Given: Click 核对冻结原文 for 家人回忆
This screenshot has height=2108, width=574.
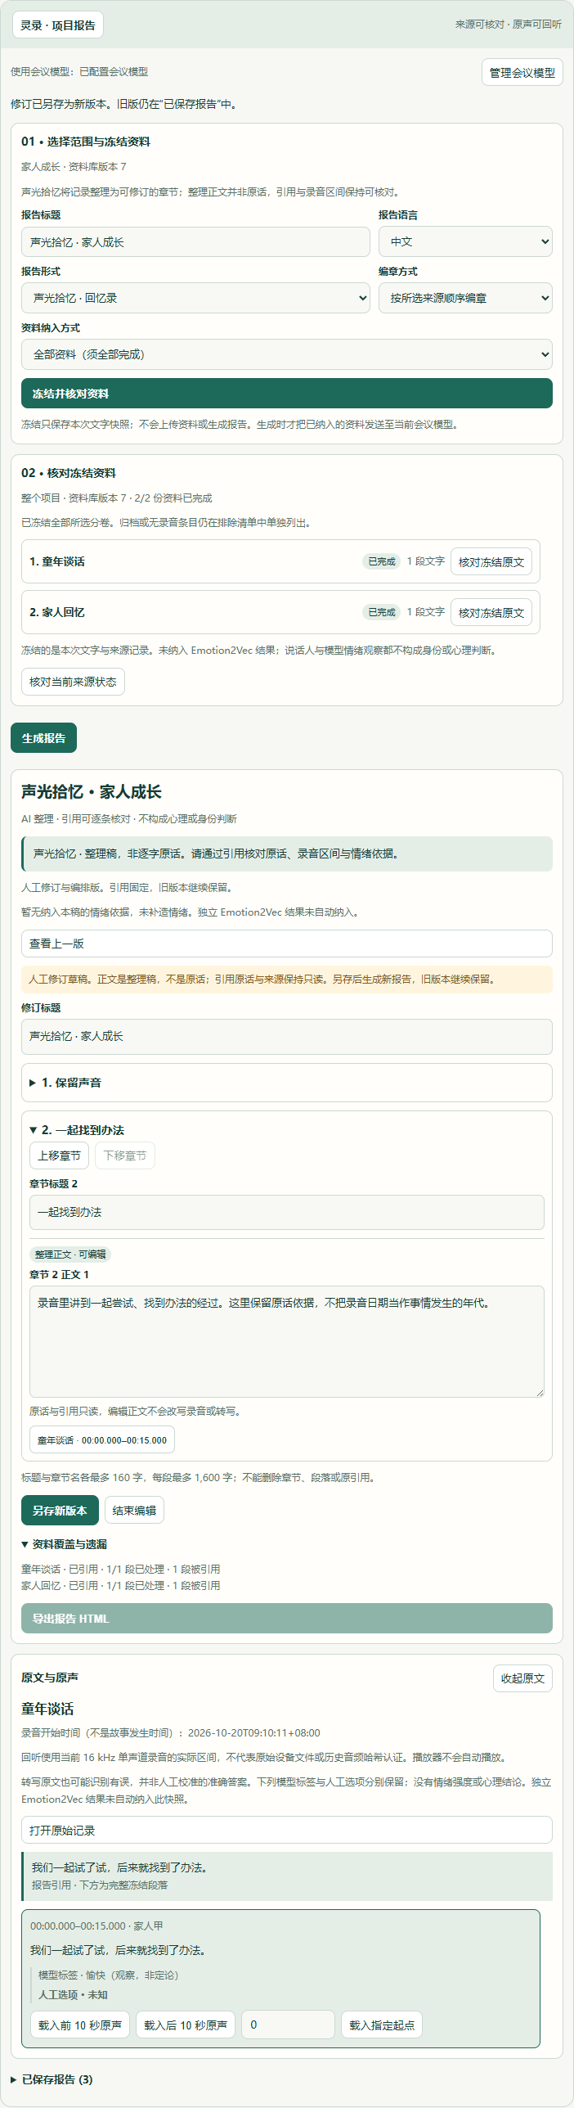Looking at the screenshot, I should point(491,613).
